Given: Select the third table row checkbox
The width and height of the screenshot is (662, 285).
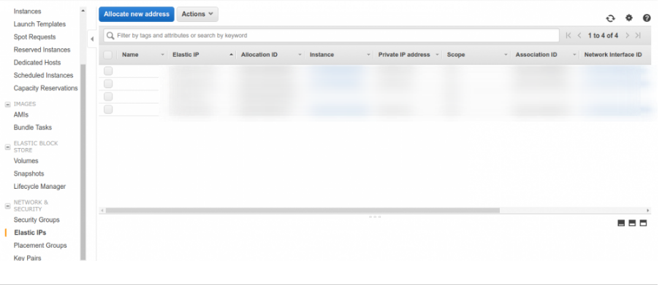Looking at the screenshot, I should [108, 96].
